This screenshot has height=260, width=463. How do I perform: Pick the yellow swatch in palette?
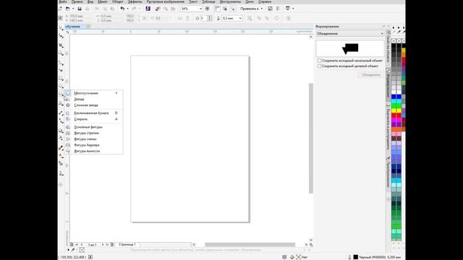pos(394,110)
